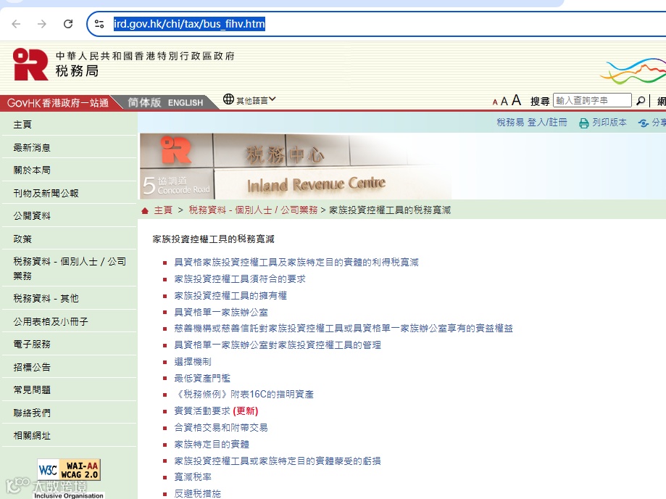Open 寬減稅率 link
666x499 pixels.
point(193,477)
